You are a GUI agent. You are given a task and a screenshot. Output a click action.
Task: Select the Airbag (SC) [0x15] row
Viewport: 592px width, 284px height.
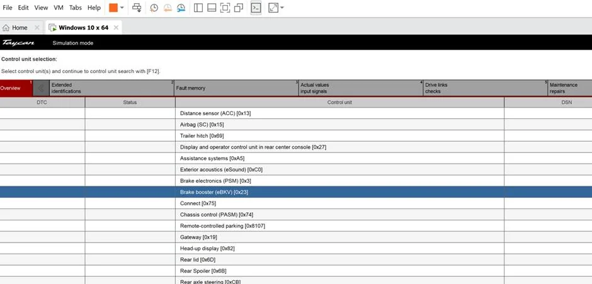point(296,124)
